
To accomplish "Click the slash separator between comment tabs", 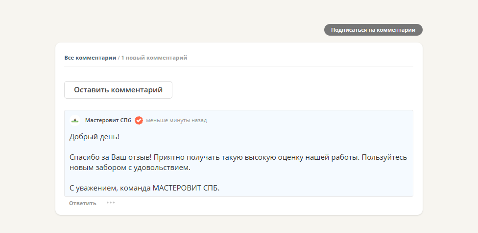I will pos(119,58).
